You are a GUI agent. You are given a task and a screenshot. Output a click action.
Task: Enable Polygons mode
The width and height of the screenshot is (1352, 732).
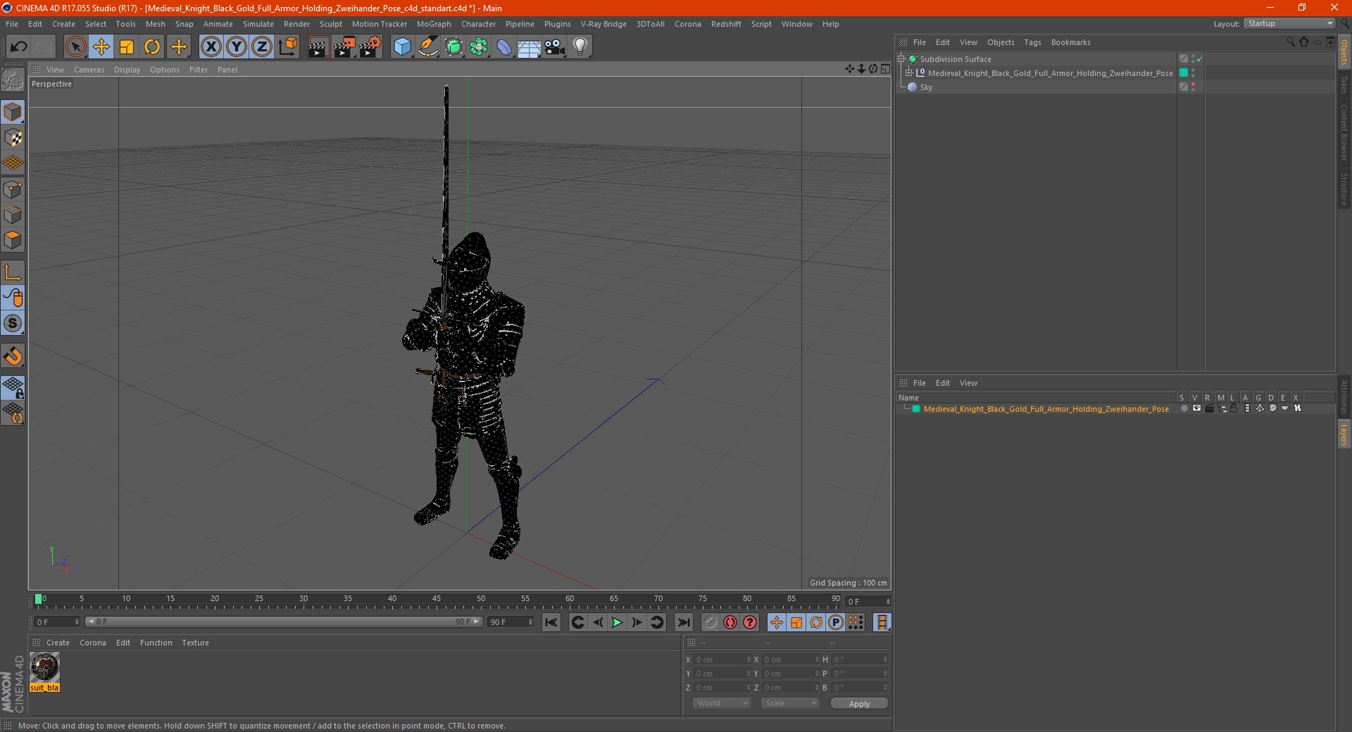click(x=13, y=240)
